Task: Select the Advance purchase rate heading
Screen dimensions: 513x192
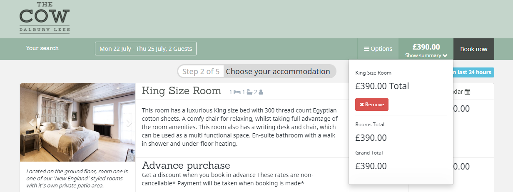Action: [x=186, y=165]
